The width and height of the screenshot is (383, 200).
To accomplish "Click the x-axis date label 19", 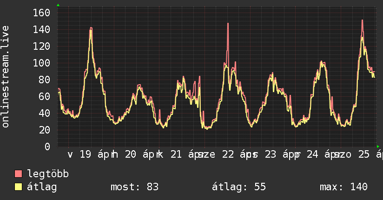I will (86, 154).
